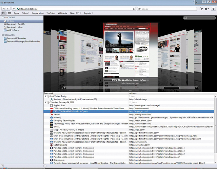217x169 pixels.
Task: Click the bug report button on the toolbar
Action: click(213, 9)
